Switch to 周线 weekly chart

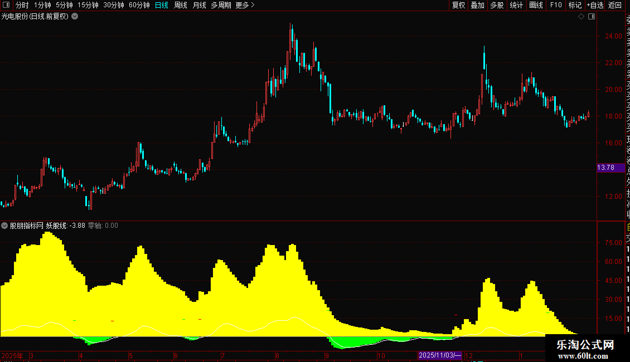pyautogui.click(x=181, y=5)
